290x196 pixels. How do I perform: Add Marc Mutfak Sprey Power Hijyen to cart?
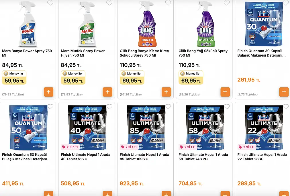[x=107, y=92]
